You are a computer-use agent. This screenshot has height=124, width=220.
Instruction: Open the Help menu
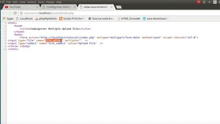(x=59, y=2)
